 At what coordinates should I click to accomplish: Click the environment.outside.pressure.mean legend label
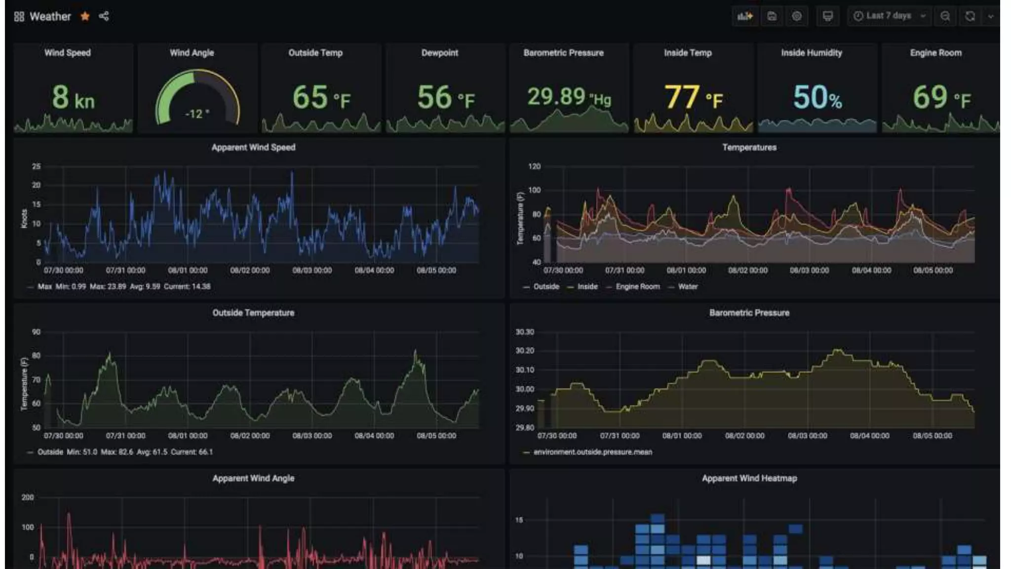592,452
